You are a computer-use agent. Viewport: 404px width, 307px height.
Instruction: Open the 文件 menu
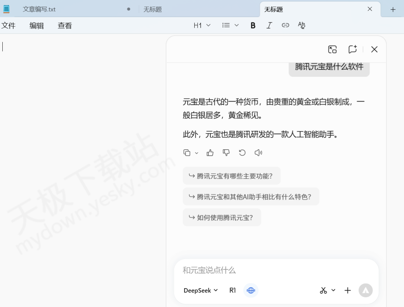pyautogui.click(x=9, y=25)
